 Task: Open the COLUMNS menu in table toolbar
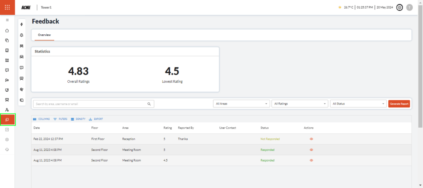tap(41, 119)
